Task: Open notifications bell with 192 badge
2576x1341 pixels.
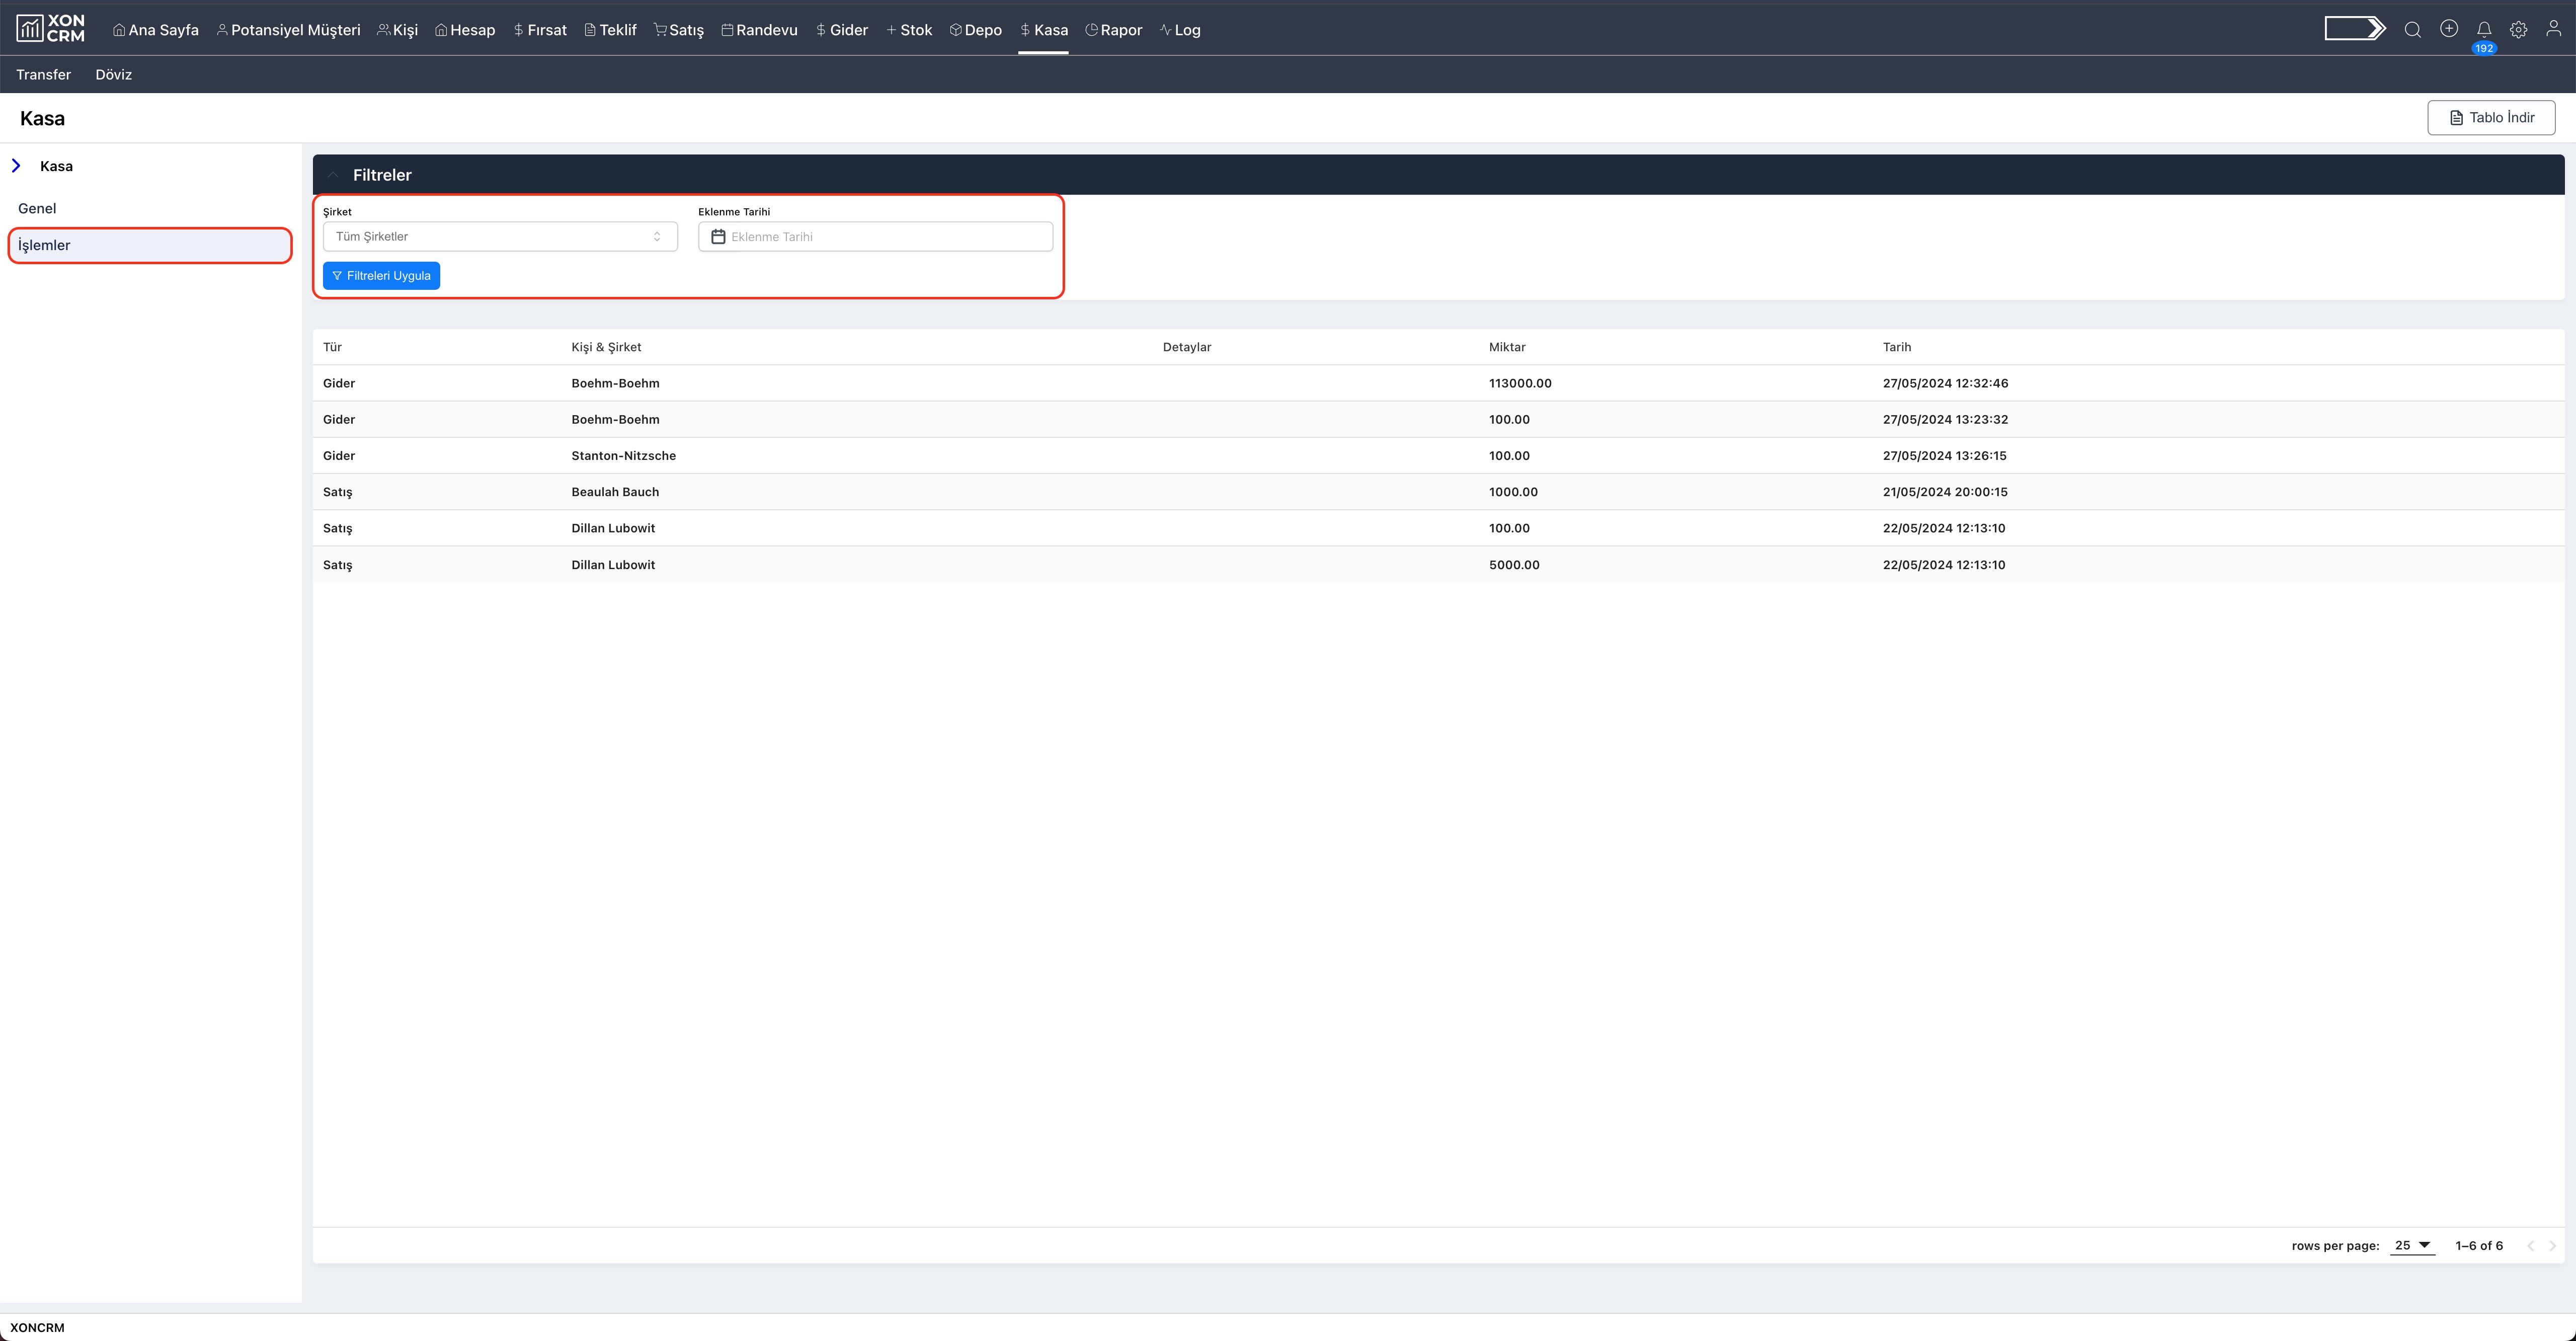Action: coord(2484,30)
